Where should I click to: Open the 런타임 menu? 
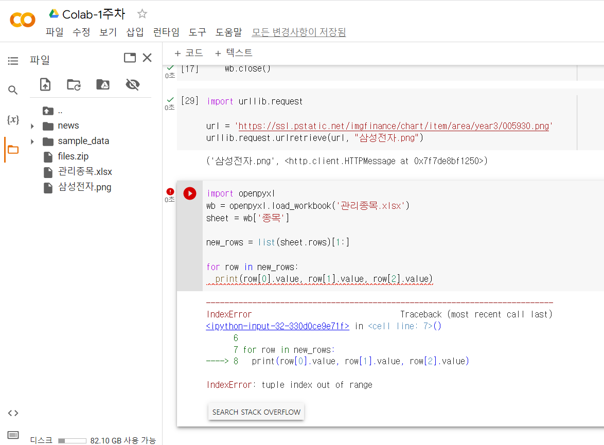(x=166, y=32)
